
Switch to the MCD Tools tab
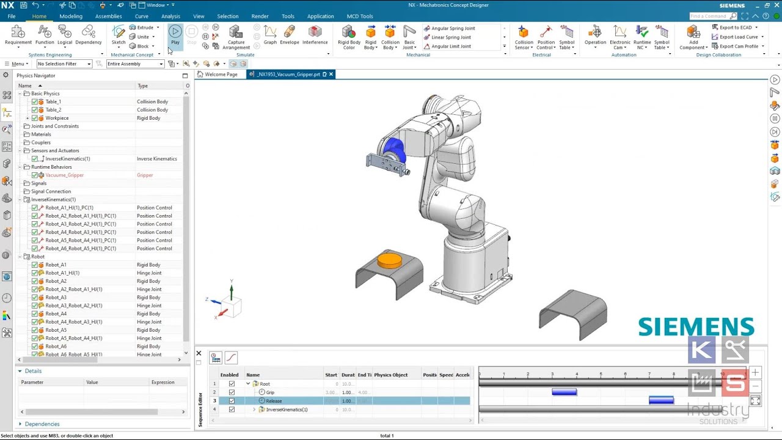point(359,16)
